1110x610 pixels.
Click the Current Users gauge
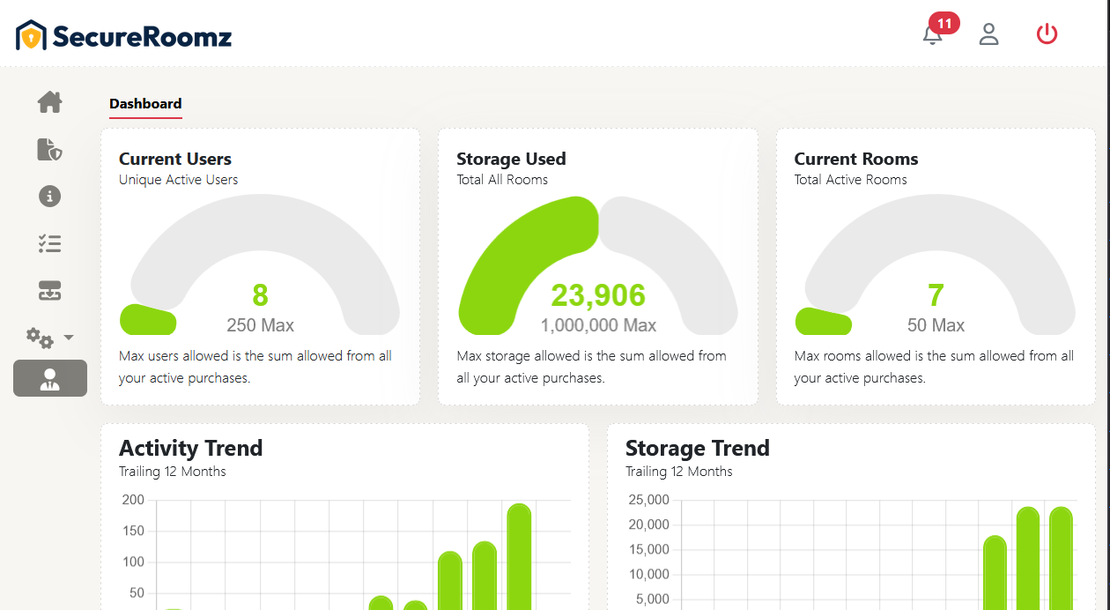point(259,264)
